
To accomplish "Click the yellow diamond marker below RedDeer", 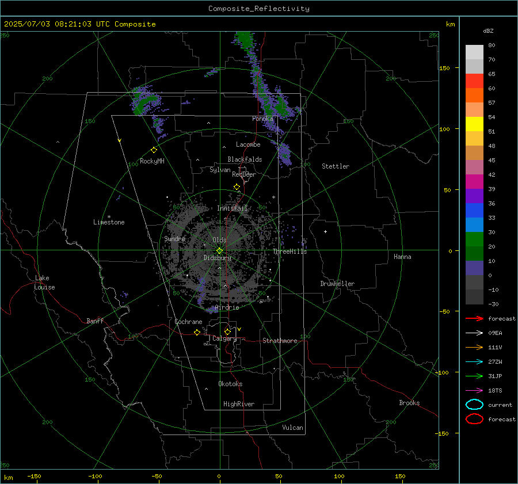I will pos(237,187).
